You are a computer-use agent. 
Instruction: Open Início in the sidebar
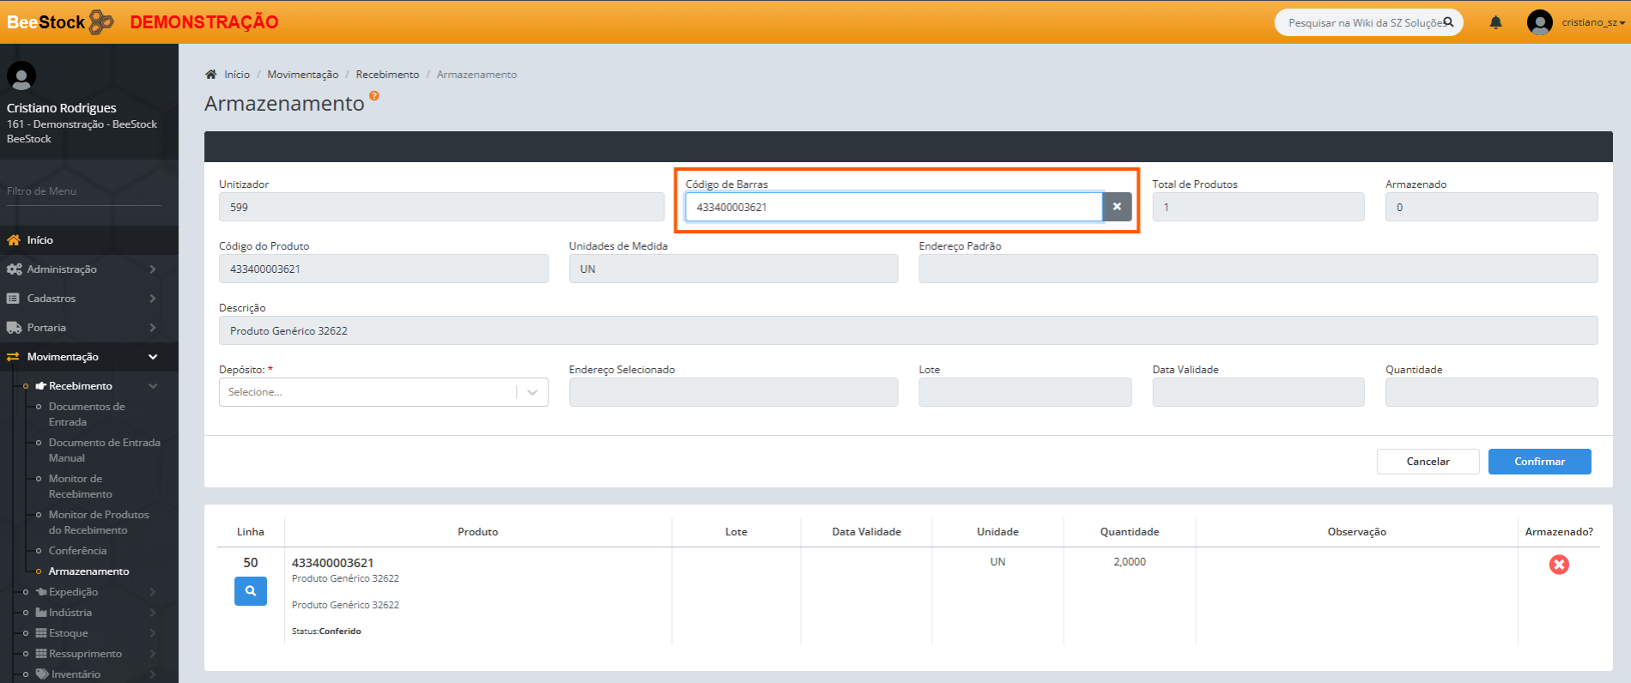point(39,240)
